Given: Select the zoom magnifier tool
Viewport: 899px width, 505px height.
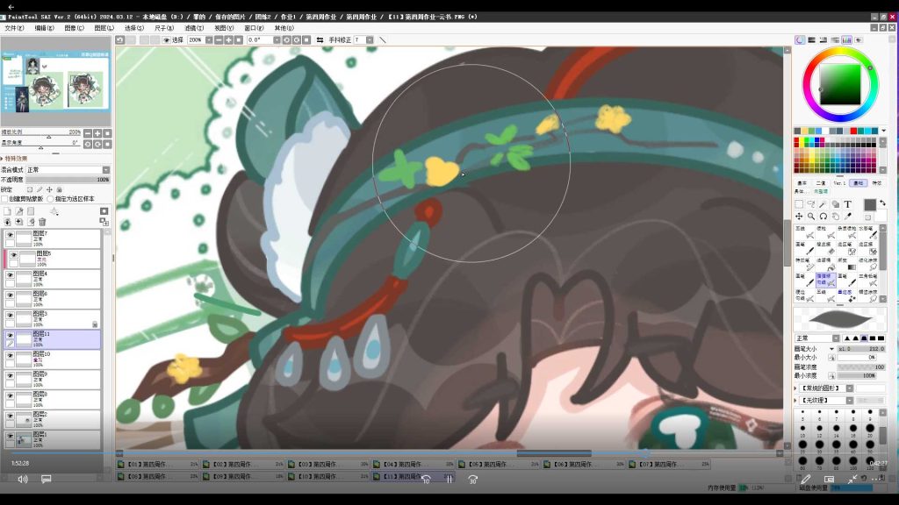Looking at the screenshot, I should [x=810, y=217].
